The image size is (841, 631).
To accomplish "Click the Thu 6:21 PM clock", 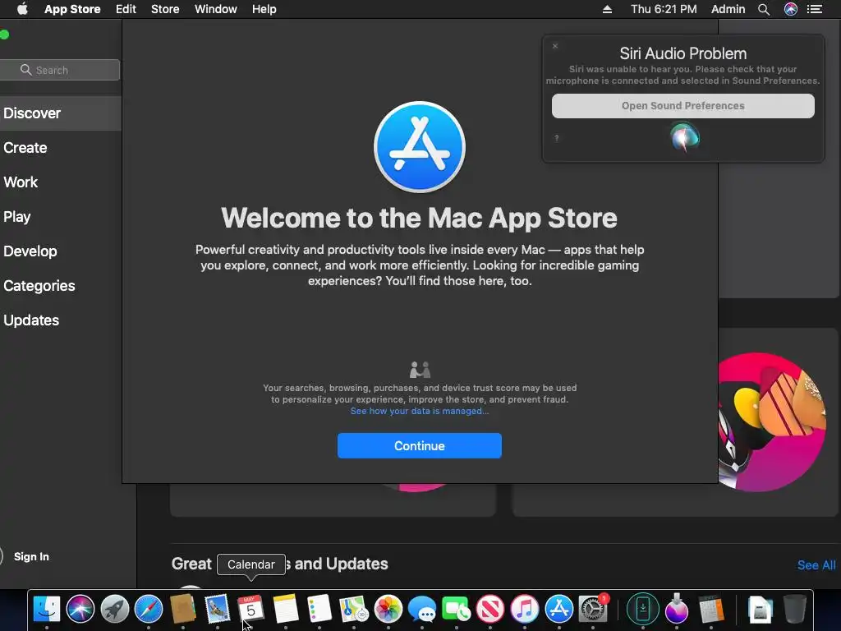I will coord(664,9).
